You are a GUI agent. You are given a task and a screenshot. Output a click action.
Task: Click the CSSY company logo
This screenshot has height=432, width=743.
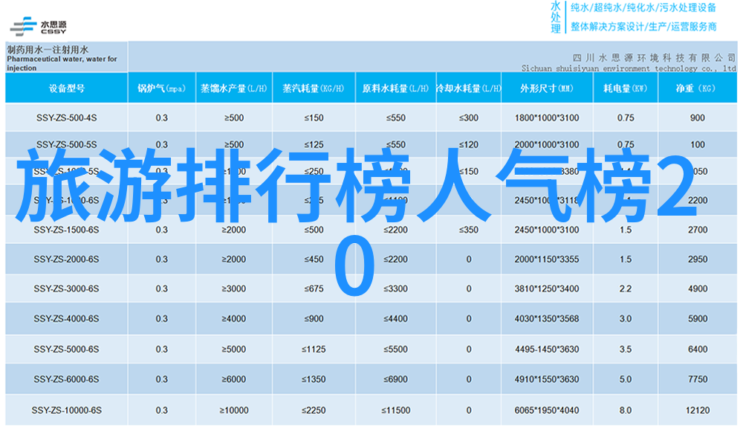click(39, 26)
